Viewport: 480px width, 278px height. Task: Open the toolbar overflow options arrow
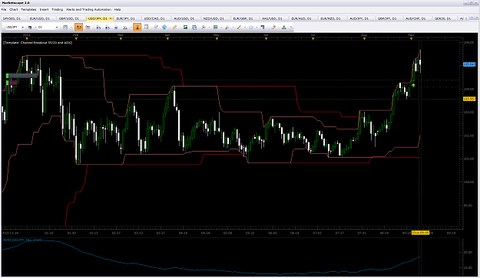(291, 28)
